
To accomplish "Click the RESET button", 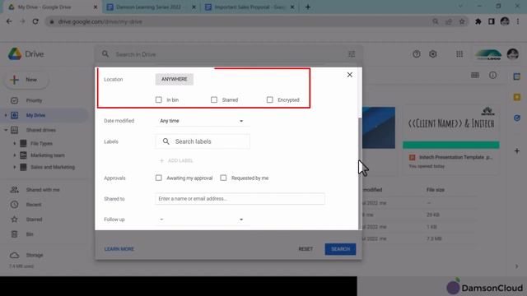I will (x=305, y=249).
